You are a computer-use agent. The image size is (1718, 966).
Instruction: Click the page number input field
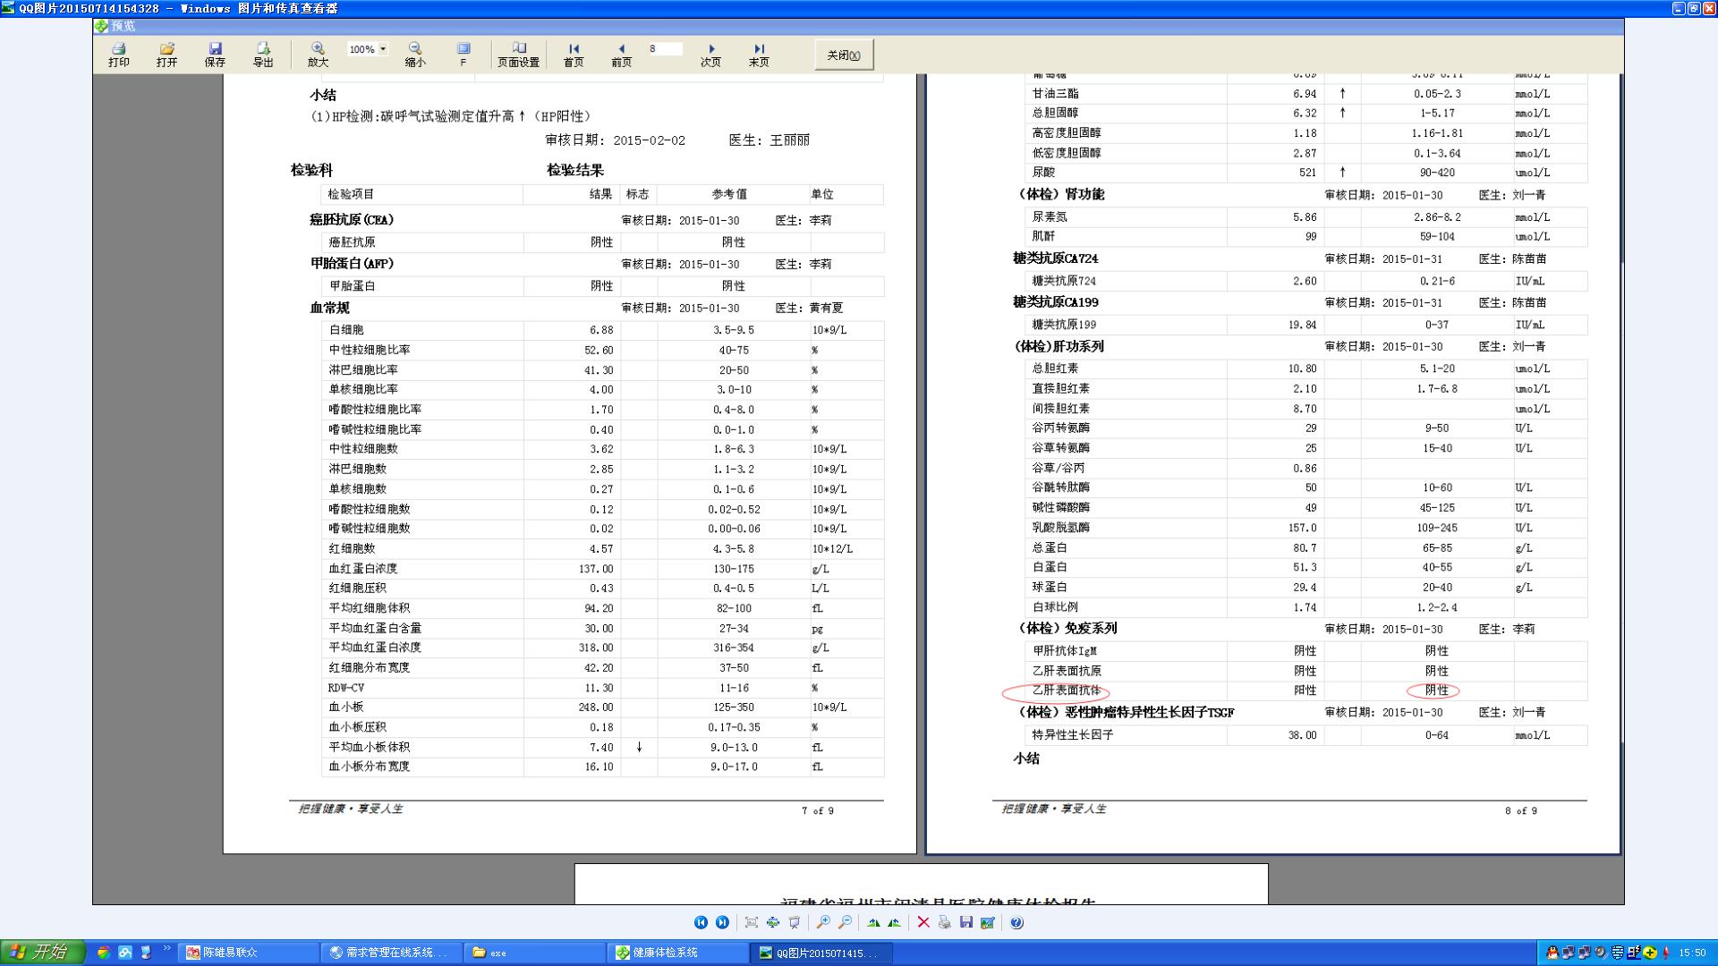click(x=665, y=49)
